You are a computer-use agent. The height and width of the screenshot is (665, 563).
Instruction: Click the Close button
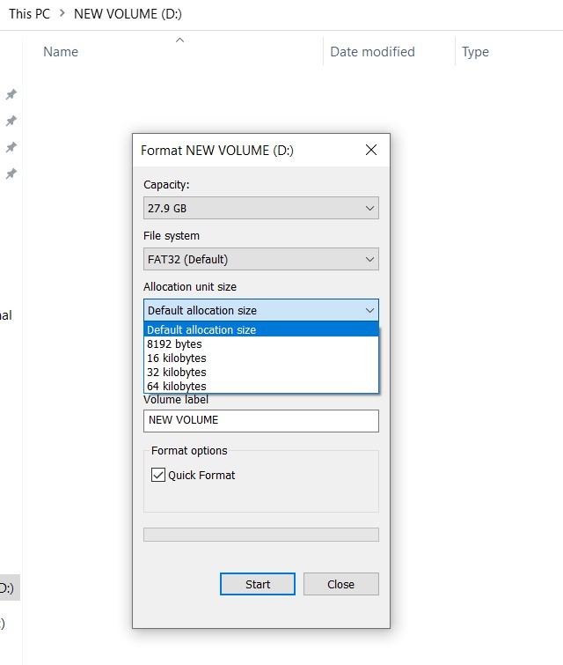pyautogui.click(x=341, y=584)
